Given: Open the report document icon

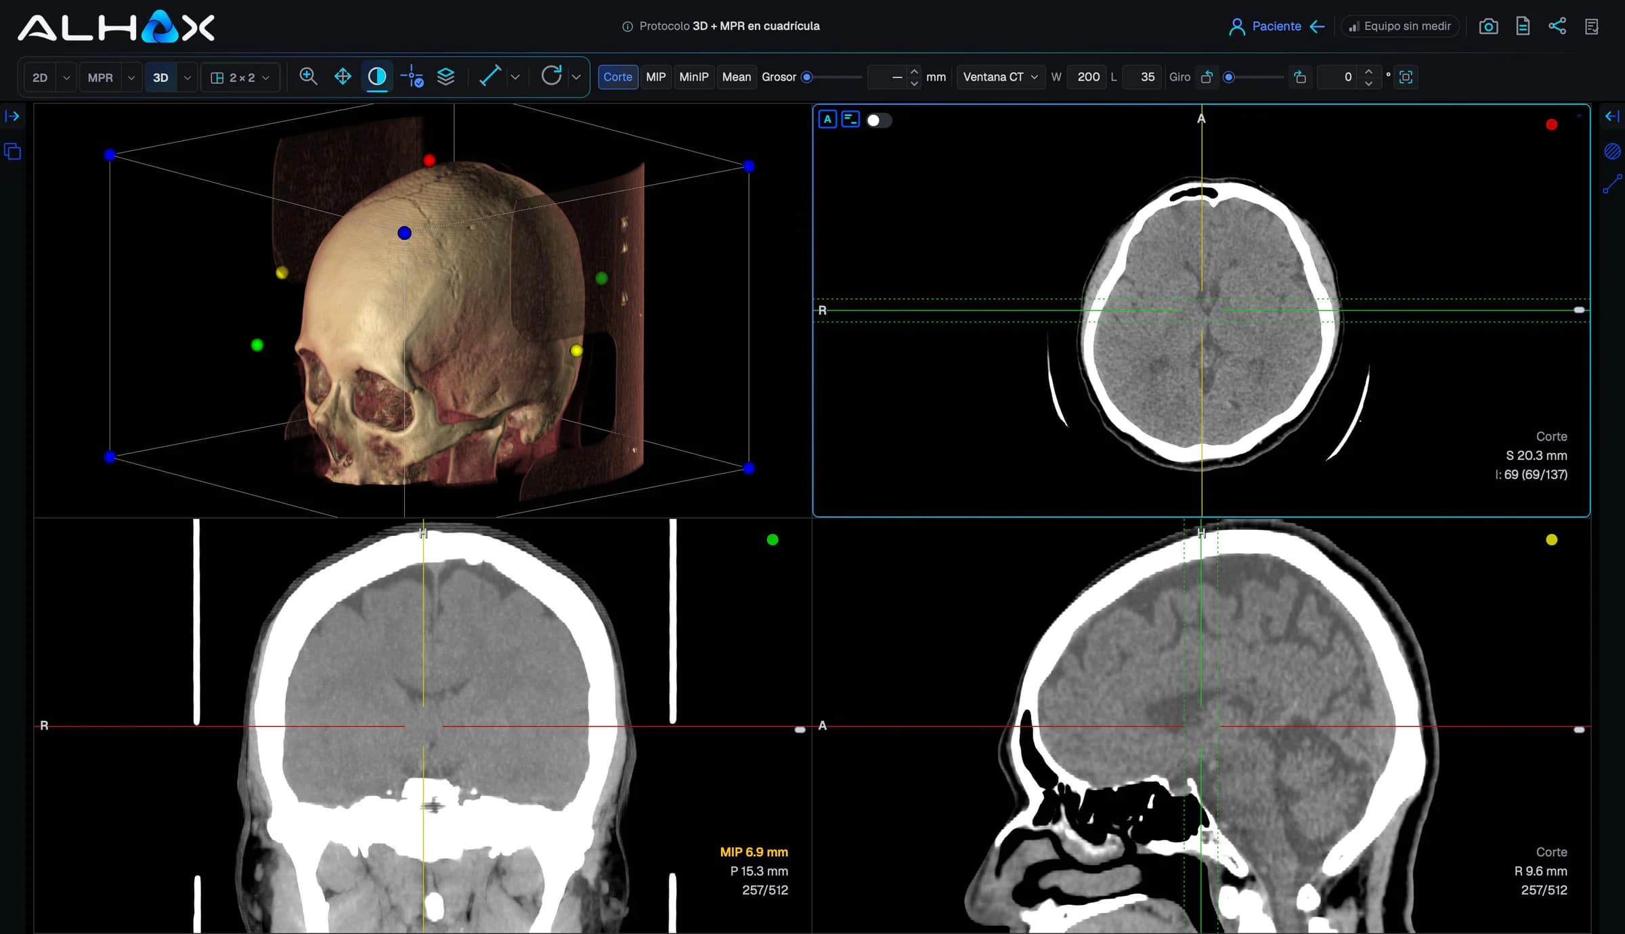Looking at the screenshot, I should 1523,26.
